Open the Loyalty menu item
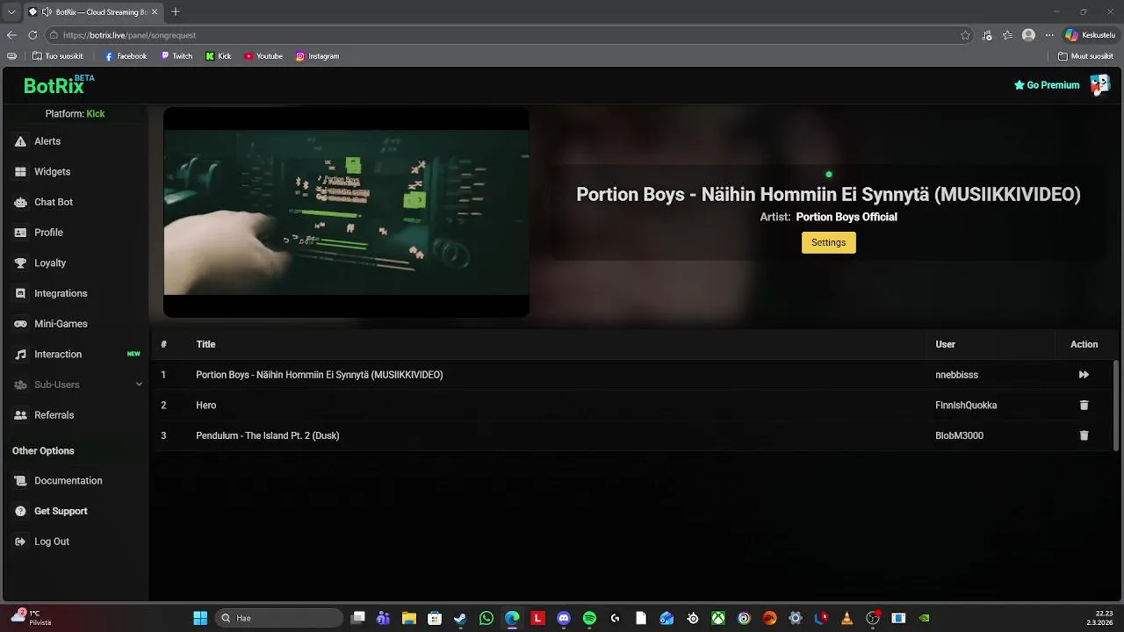The height and width of the screenshot is (632, 1124). (50, 263)
